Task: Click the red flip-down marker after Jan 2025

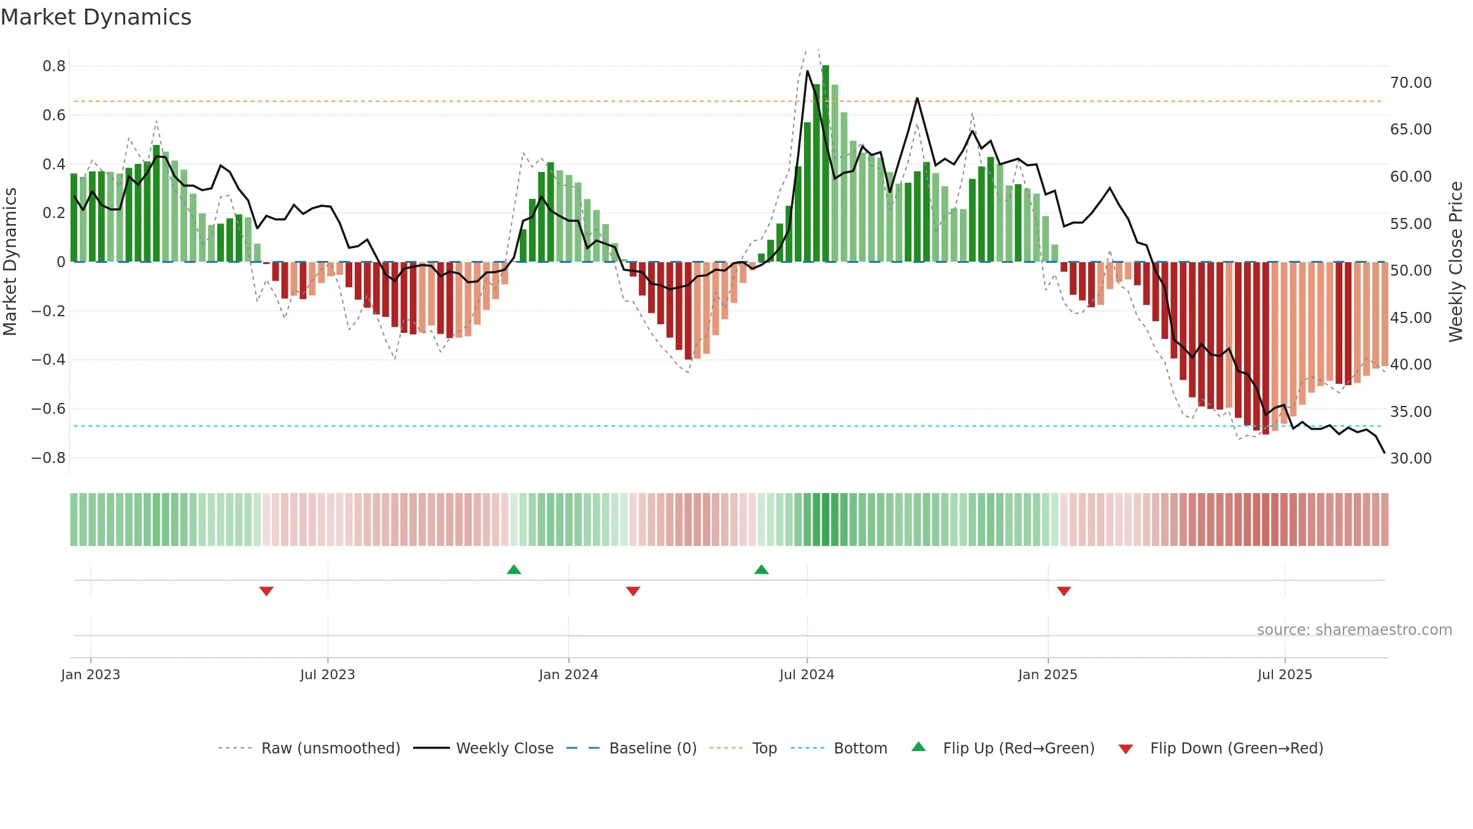Action: [x=1064, y=591]
